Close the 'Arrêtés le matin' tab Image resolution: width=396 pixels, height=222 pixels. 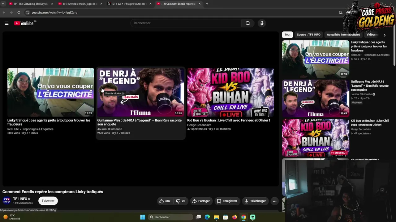(x=101, y=4)
